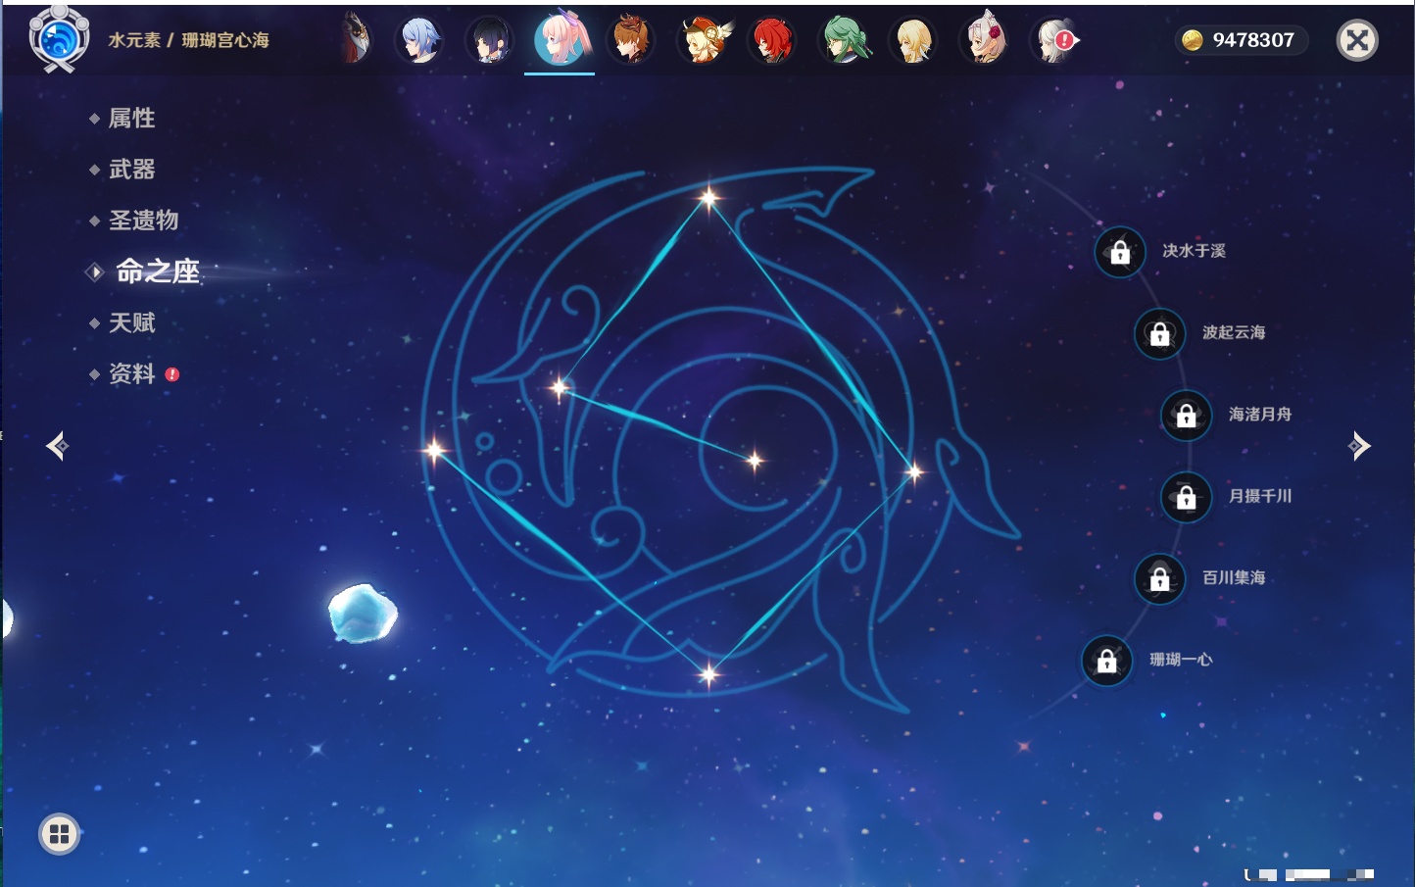This screenshot has width=1415, height=887.
Task: Select the partially visible red-masked avatar
Action: coord(355,39)
